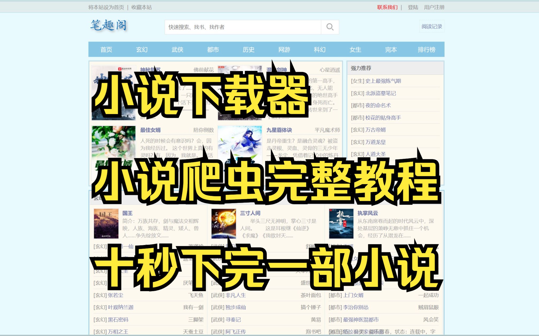Open 万古帝婿 recommendation
The width and height of the screenshot is (539, 336).
(375, 130)
